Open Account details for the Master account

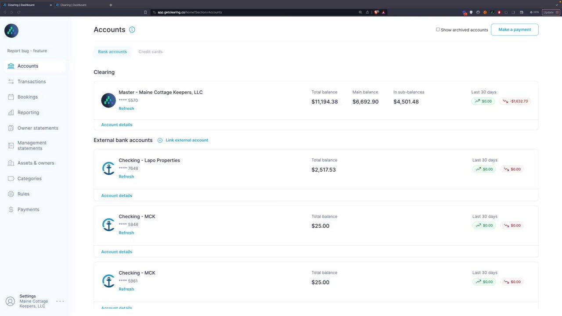(x=116, y=125)
